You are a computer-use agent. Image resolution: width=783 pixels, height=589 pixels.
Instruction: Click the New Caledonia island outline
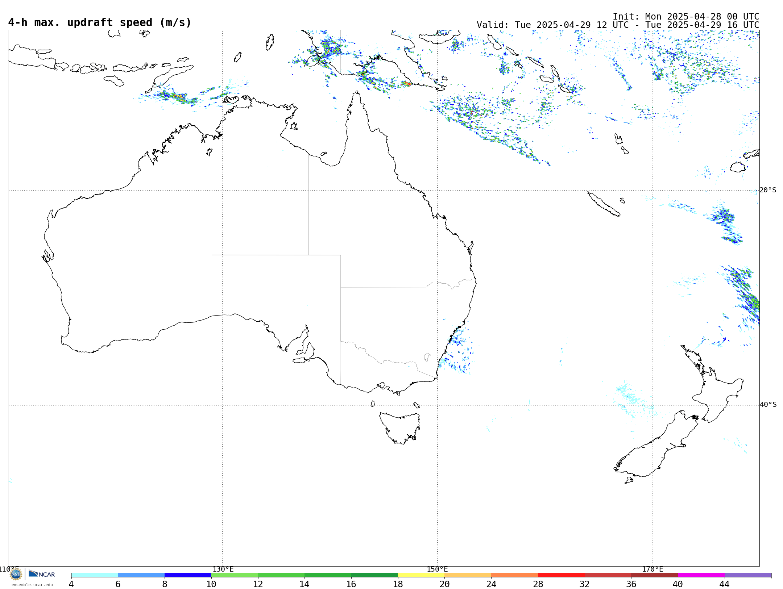coord(604,204)
